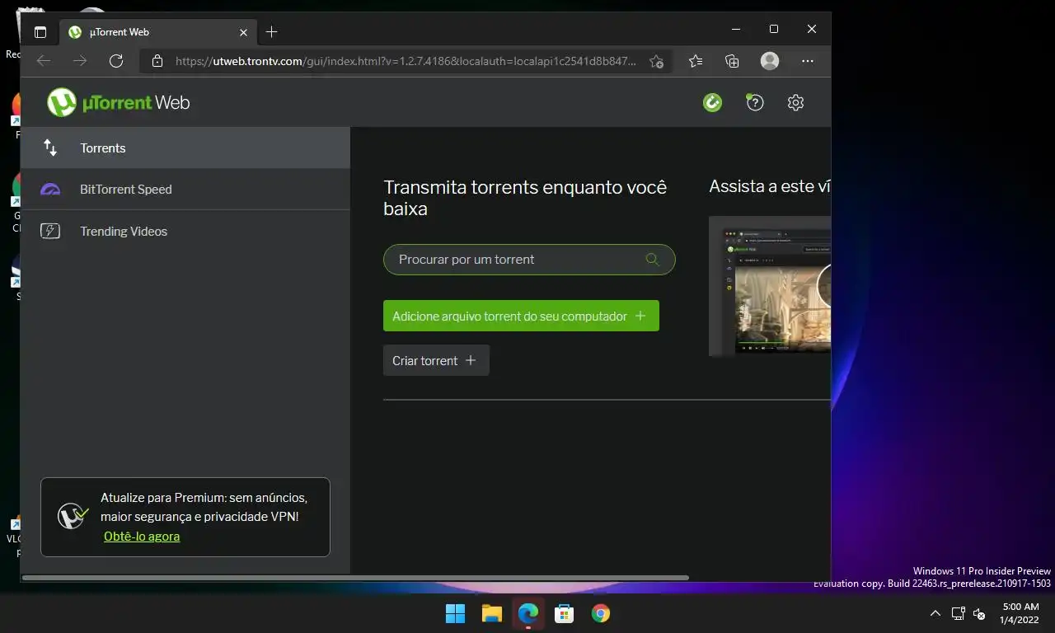
Task: Open Edge Favorites list icon
Action: click(x=696, y=61)
